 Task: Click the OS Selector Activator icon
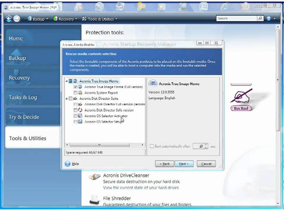point(80,116)
